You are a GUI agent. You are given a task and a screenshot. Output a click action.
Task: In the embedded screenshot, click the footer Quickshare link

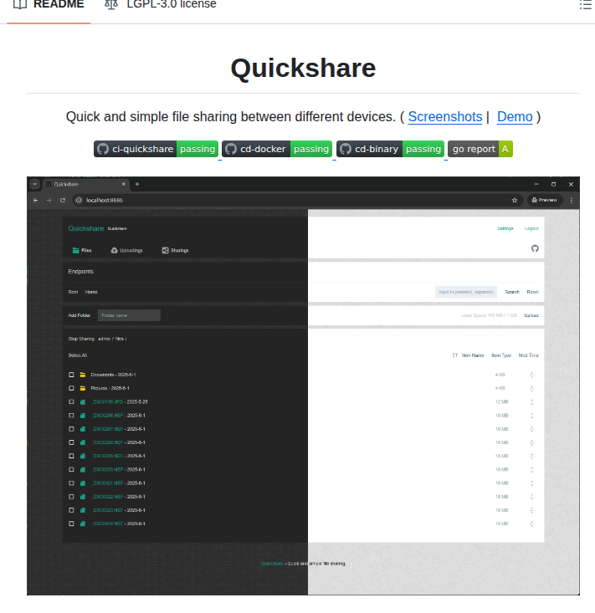(x=272, y=564)
